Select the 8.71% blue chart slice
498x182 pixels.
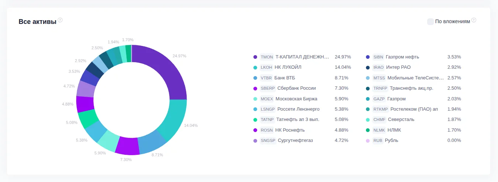(151, 143)
